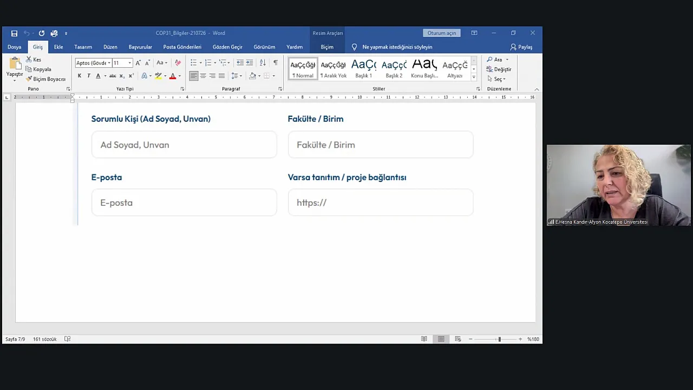Click Ne yapmak istediğinizi söyleyin box
The image size is (693, 390).
tap(397, 47)
